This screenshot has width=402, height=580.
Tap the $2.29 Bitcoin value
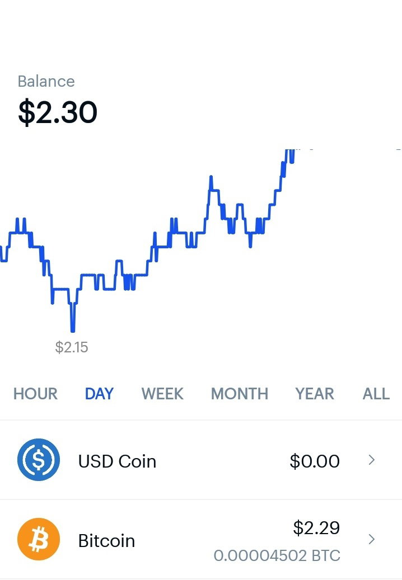click(316, 527)
